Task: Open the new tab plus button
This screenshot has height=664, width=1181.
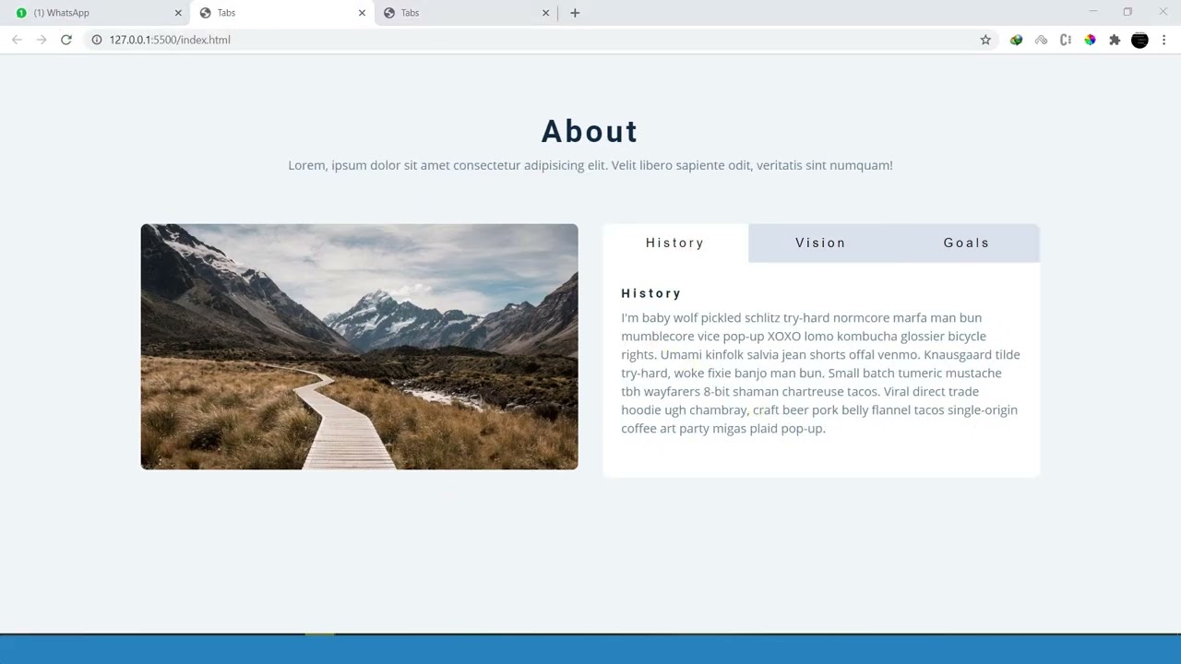Action: (575, 13)
